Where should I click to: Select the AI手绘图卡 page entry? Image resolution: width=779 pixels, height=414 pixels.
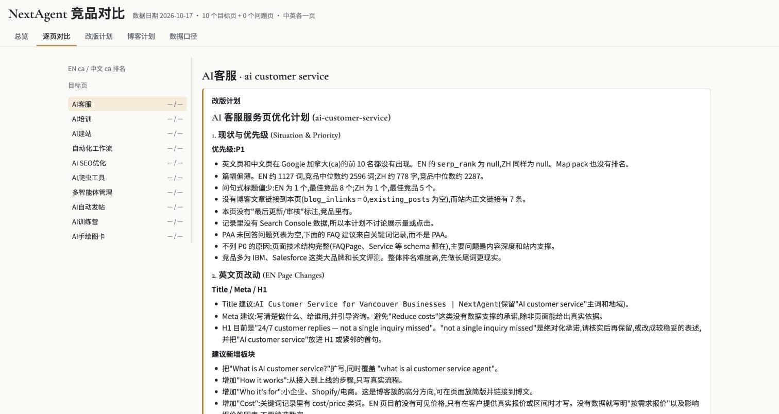(127, 236)
